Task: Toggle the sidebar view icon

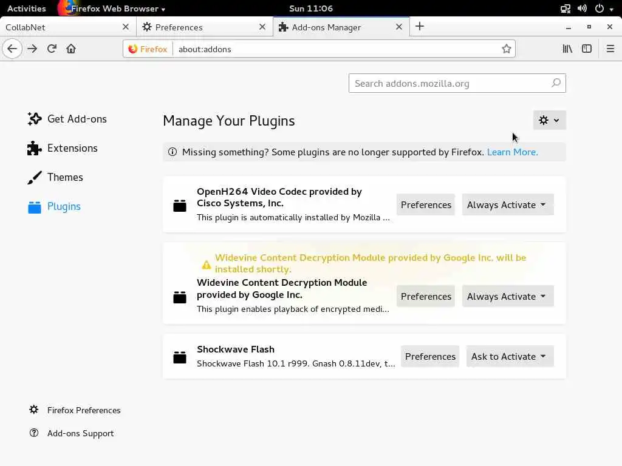Action: pyautogui.click(x=587, y=49)
